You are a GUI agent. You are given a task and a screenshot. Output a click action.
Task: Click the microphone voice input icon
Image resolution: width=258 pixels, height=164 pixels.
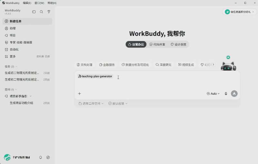(x=226, y=94)
